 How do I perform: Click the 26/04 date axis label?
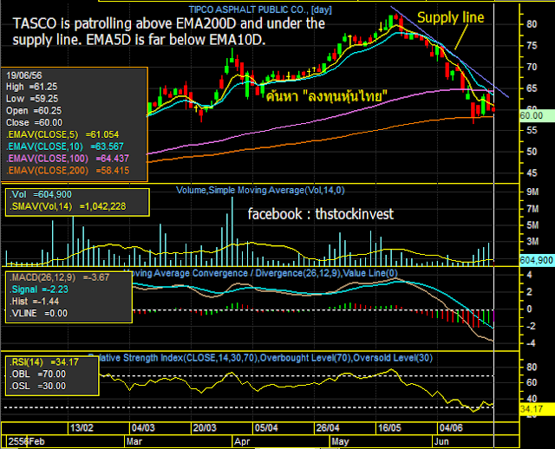(x=328, y=428)
